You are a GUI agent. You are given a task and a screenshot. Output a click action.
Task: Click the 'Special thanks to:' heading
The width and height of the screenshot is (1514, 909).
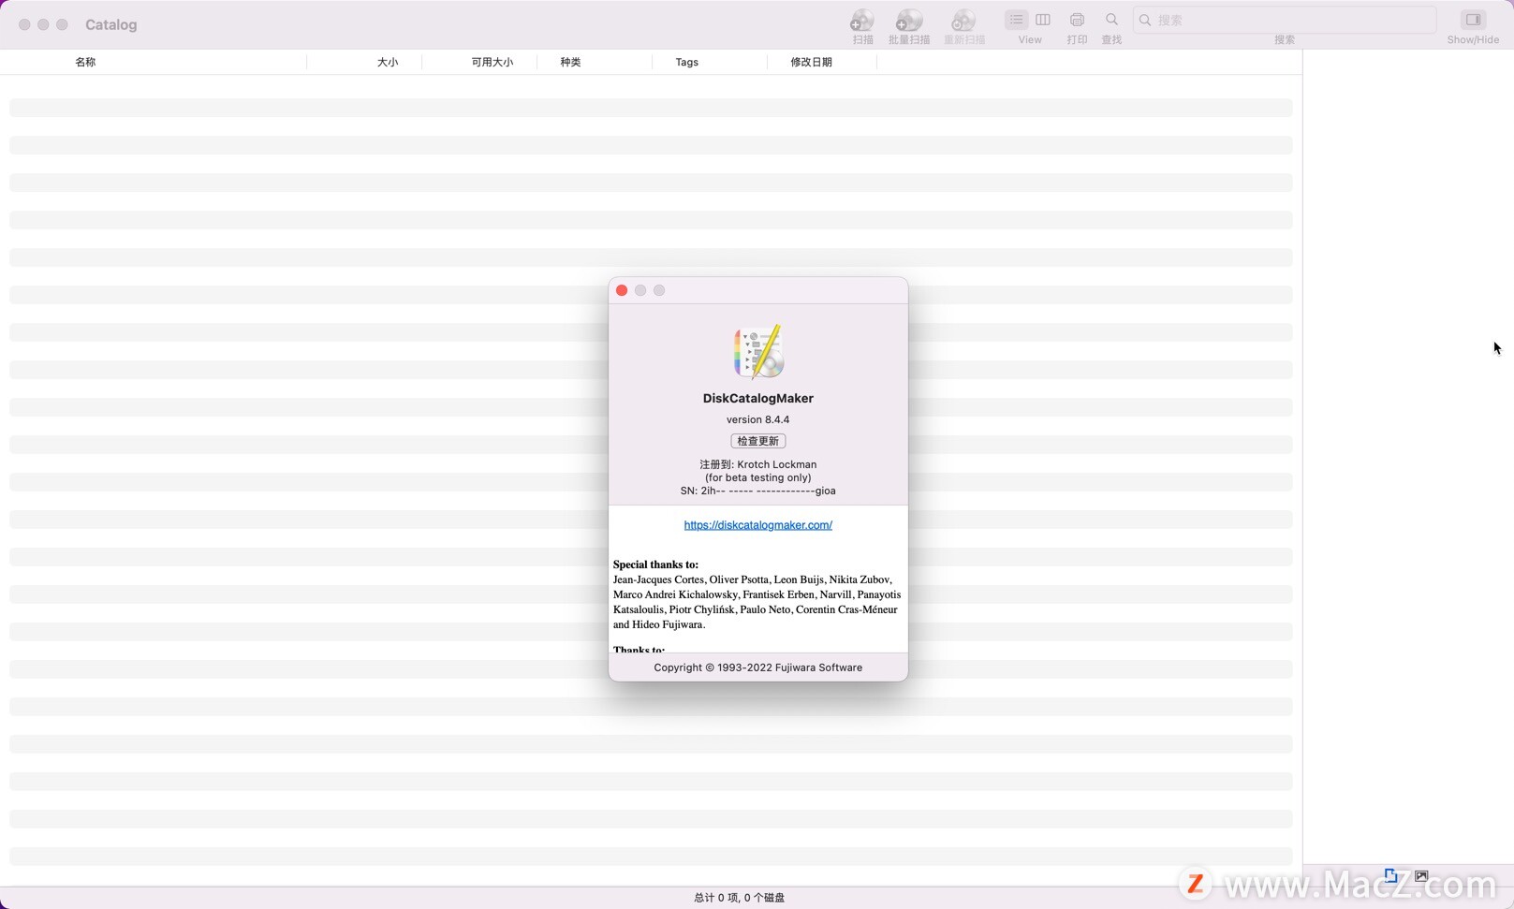[655, 564]
